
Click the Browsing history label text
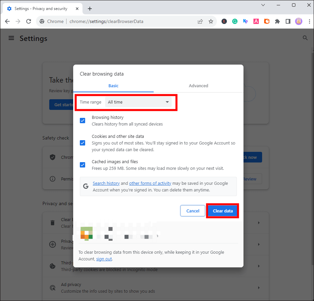[107, 118]
